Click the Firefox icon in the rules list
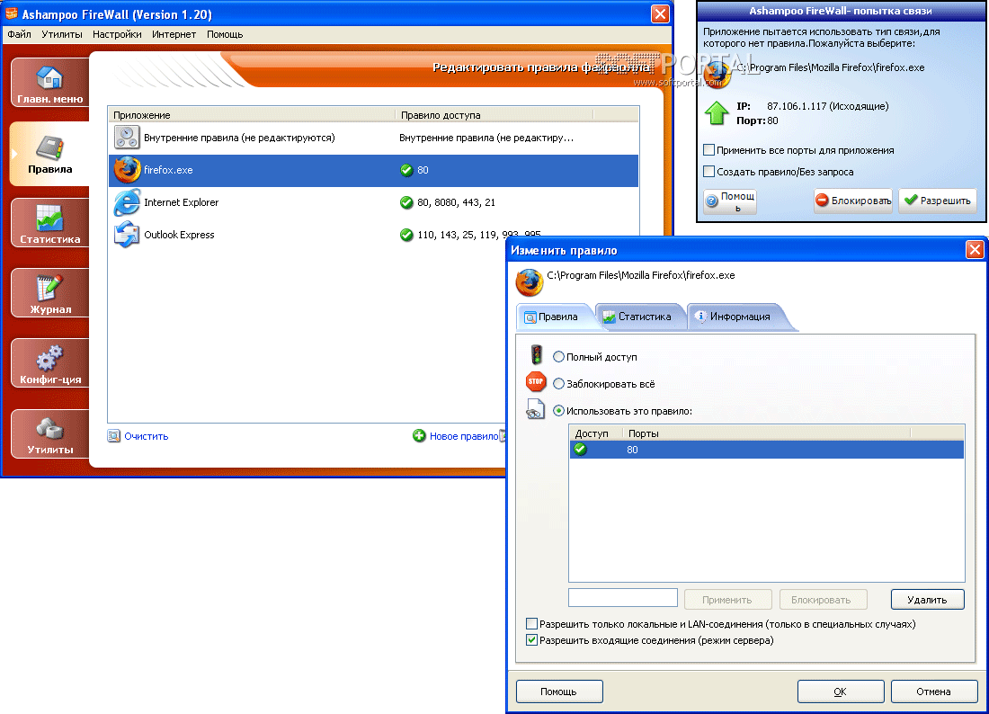The height and width of the screenshot is (714, 989). pyautogui.click(x=127, y=170)
